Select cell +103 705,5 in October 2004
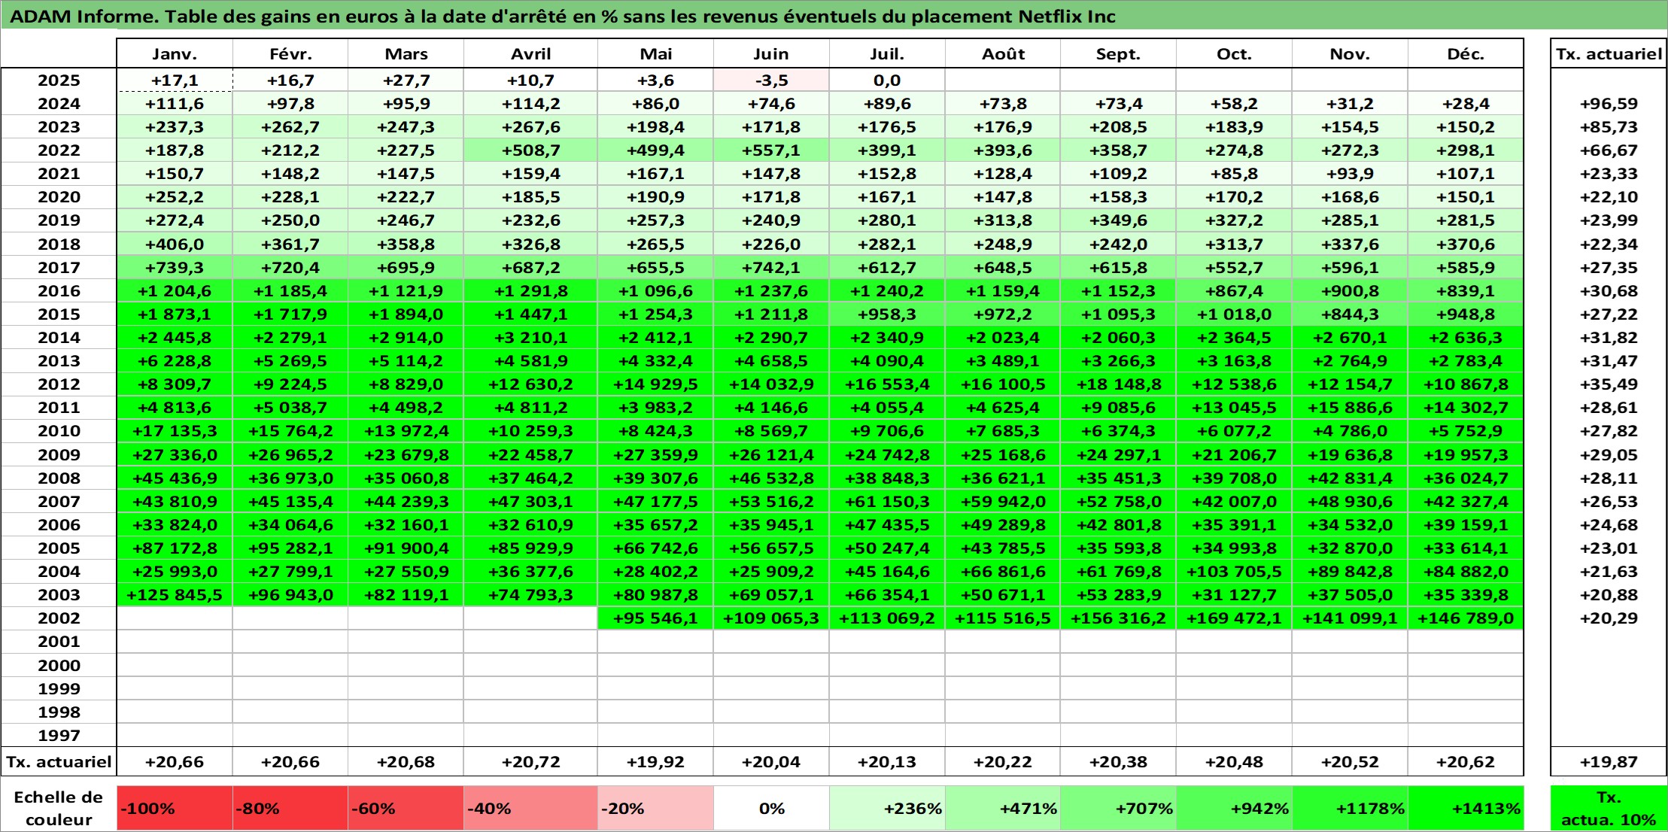 1234,572
